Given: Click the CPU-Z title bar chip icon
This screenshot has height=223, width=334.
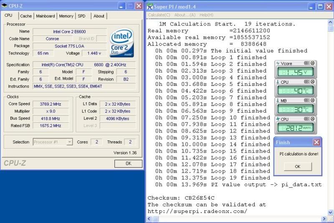Looking at the screenshot, I should [4, 6].
